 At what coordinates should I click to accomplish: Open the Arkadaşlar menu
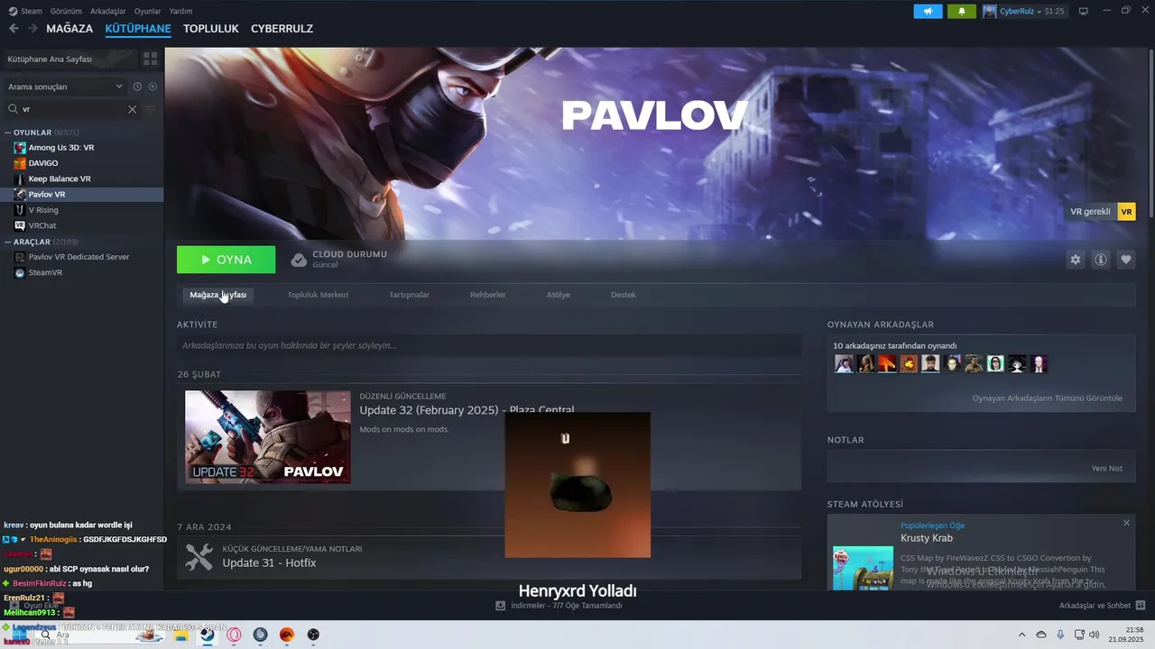[108, 11]
